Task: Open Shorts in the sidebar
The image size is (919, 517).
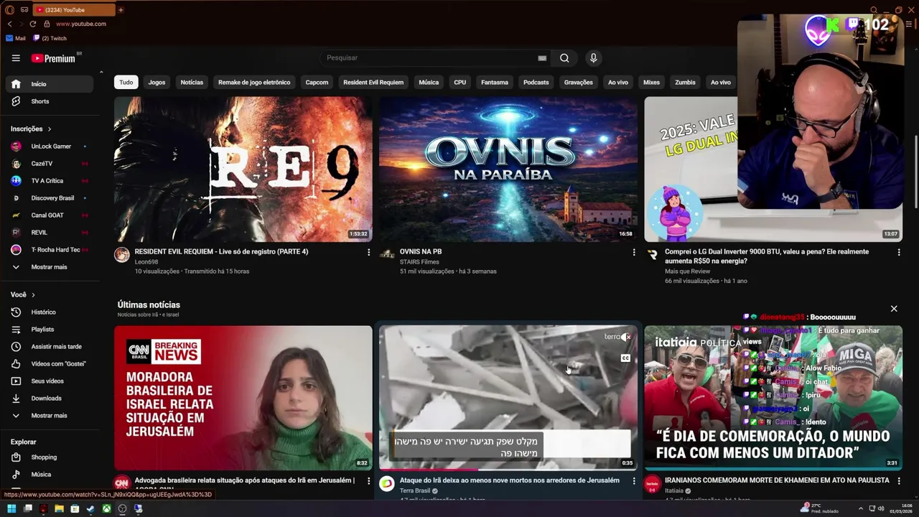Action: (50, 101)
